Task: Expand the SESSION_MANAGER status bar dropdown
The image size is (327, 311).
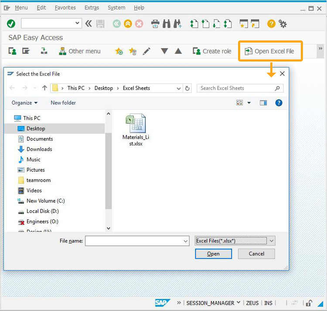Action: pyautogui.click(x=238, y=302)
